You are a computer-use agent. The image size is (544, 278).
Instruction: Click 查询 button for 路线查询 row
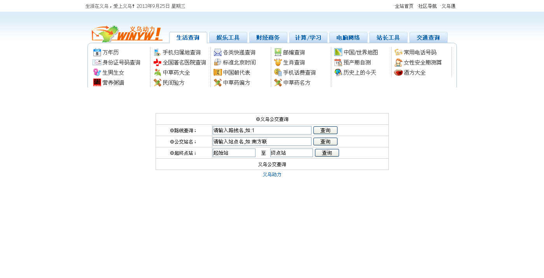(325, 130)
